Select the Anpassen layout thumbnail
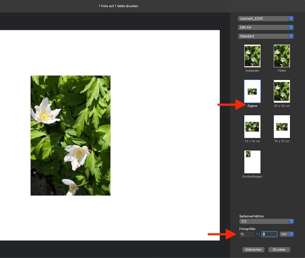Viewport: 305px width, 258px height. tap(252, 56)
